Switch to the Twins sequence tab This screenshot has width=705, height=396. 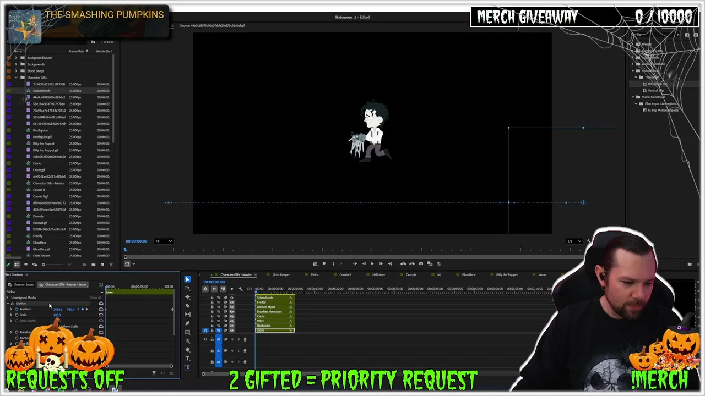(314, 274)
